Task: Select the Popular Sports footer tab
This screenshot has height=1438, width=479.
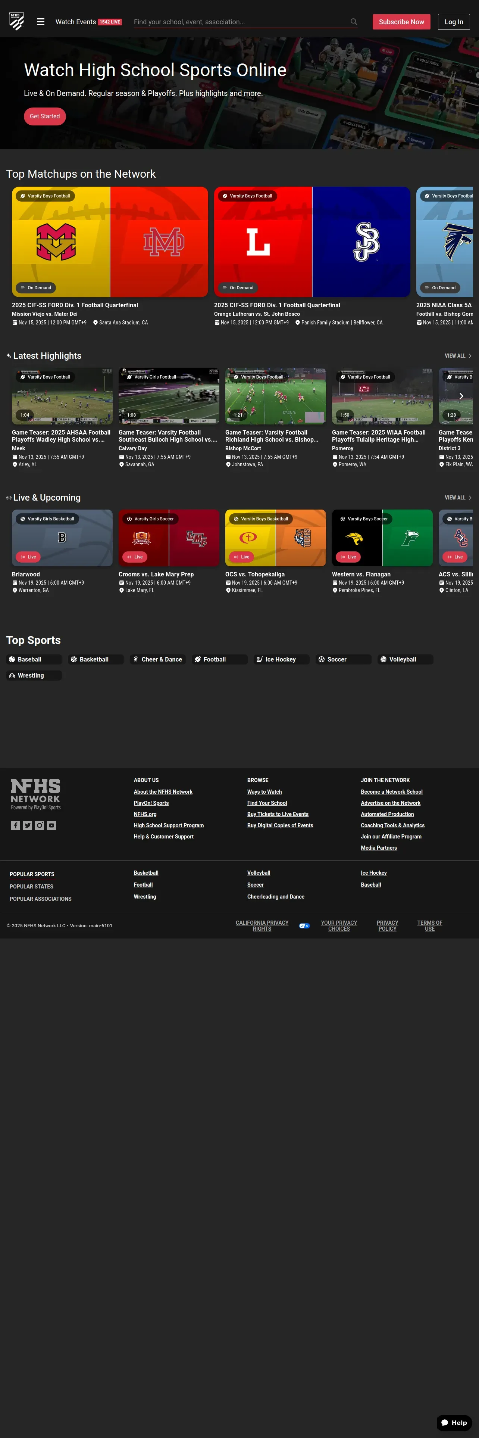Action: tap(32, 874)
